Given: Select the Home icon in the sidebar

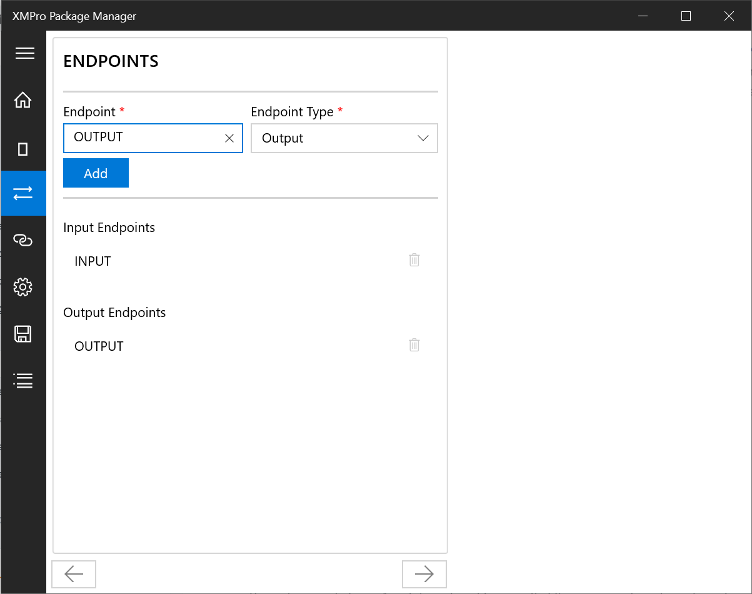Looking at the screenshot, I should (23, 100).
